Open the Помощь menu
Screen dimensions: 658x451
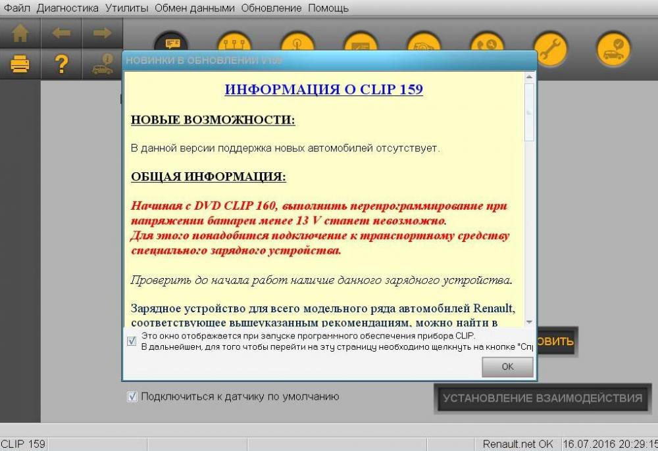tap(328, 8)
